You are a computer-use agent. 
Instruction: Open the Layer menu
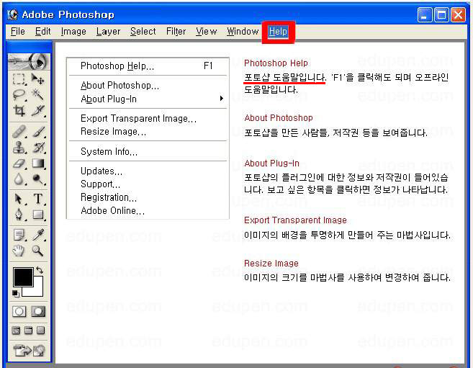point(108,32)
